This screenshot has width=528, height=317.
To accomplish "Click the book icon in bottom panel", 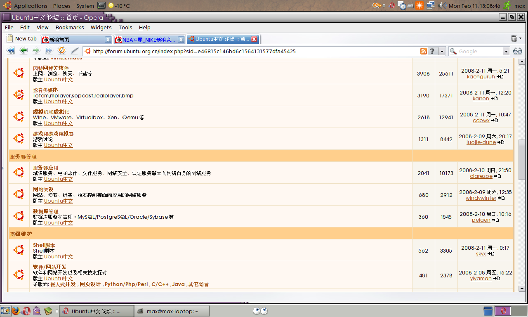I will [48, 311].
